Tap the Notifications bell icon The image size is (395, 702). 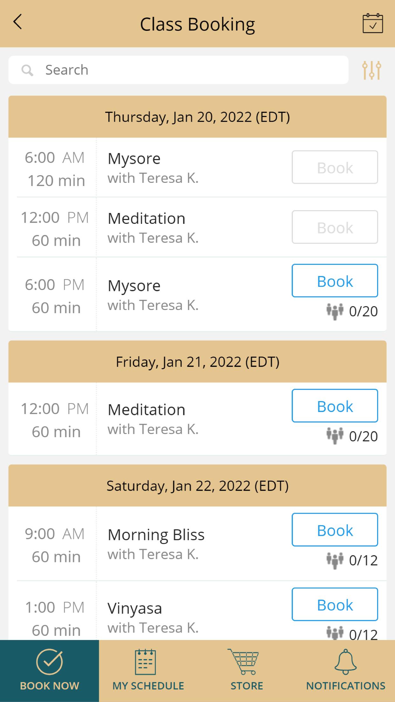tap(345, 662)
